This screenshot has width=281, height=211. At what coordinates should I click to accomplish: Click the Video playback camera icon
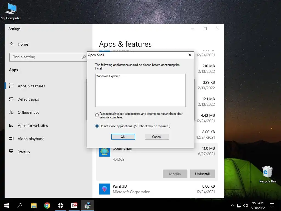(11, 138)
